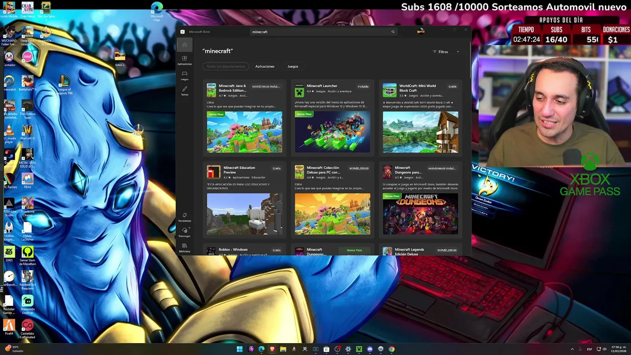Click the ESP language indicator in tray
This screenshot has height=355, width=631.
pos(590,349)
